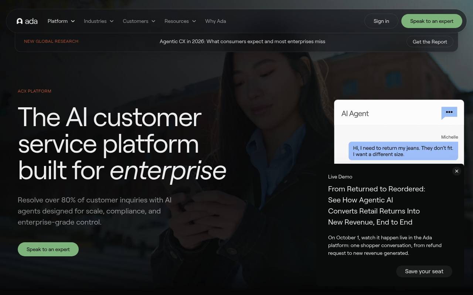Click Speak to an expert in the navbar
This screenshot has height=295, width=473.
[x=432, y=21]
